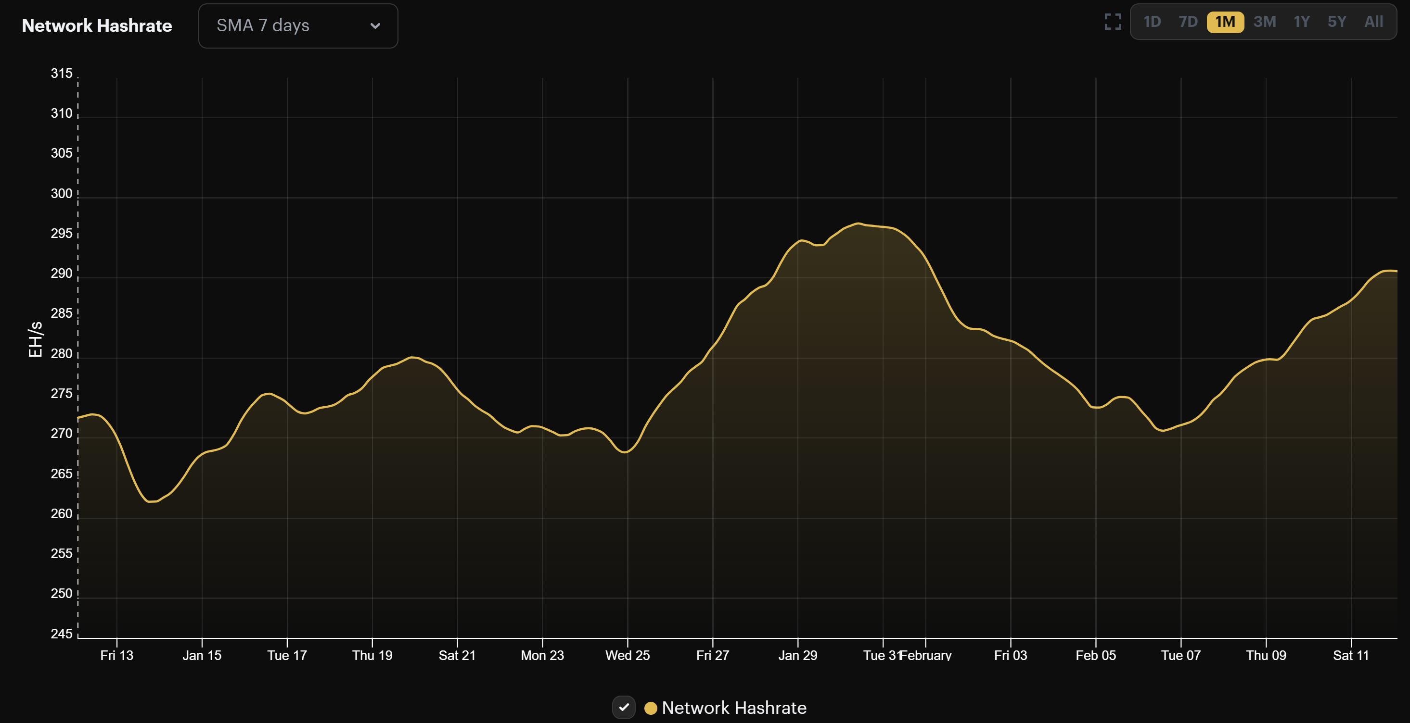Switch to the 3M view
The width and height of the screenshot is (1410, 723).
coord(1264,22)
